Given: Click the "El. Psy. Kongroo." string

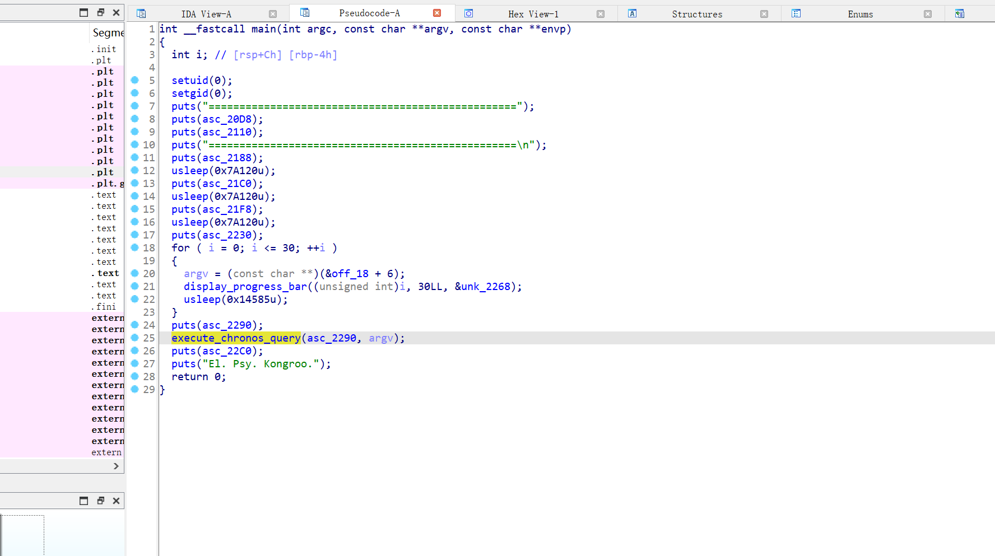Looking at the screenshot, I should [261, 364].
